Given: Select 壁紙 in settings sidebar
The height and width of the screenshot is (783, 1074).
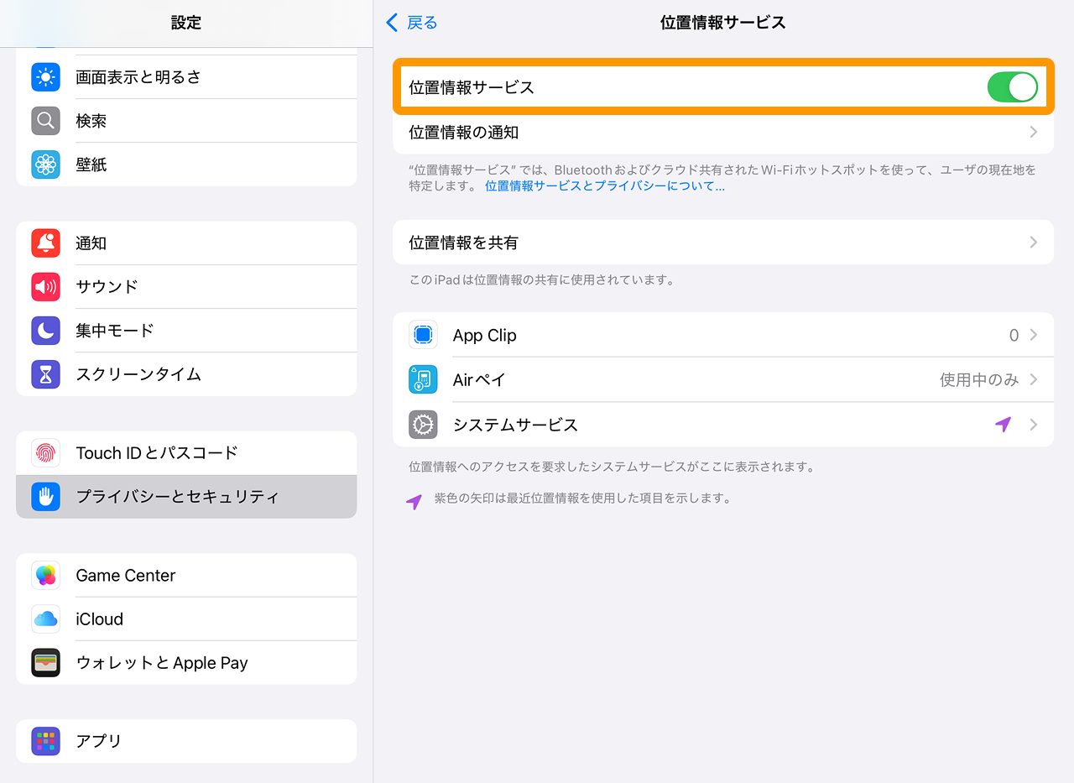Looking at the screenshot, I should (186, 164).
